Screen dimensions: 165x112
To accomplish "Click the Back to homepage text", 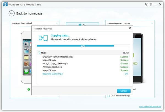I will click(x=29, y=13).
